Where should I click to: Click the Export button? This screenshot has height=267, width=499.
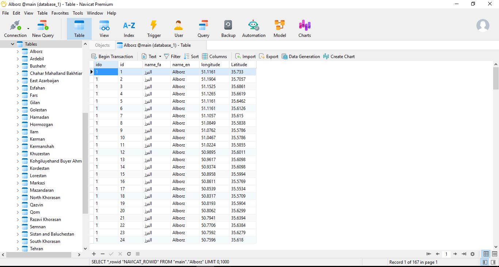point(269,56)
